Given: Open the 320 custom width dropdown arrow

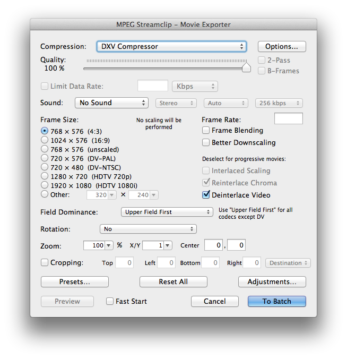Looking at the screenshot, I should pos(111,195).
